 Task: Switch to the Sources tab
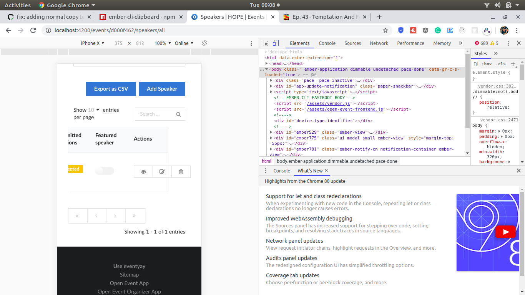coord(353,43)
